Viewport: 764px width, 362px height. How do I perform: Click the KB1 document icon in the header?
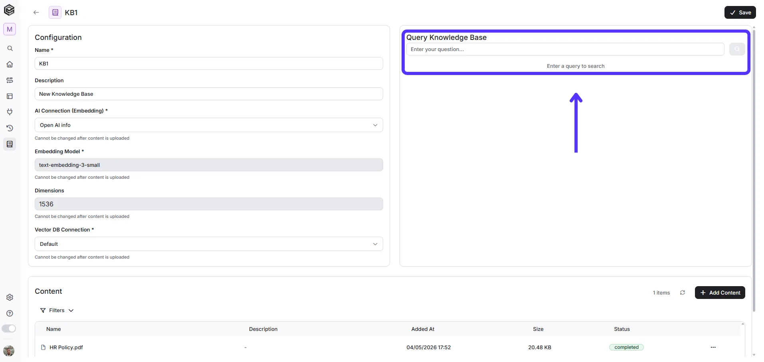[x=55, y=12]
